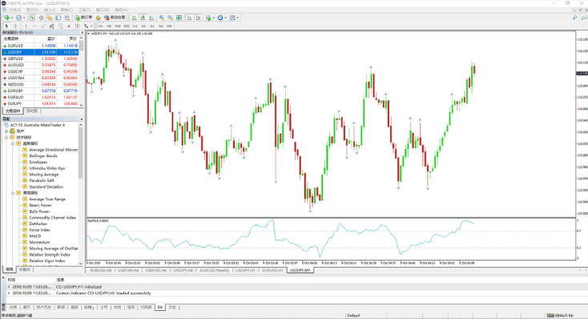The height and width of the screenshot is (319, 588).
Task: Click the tile windows grid icon
Action: coord(179,18)
